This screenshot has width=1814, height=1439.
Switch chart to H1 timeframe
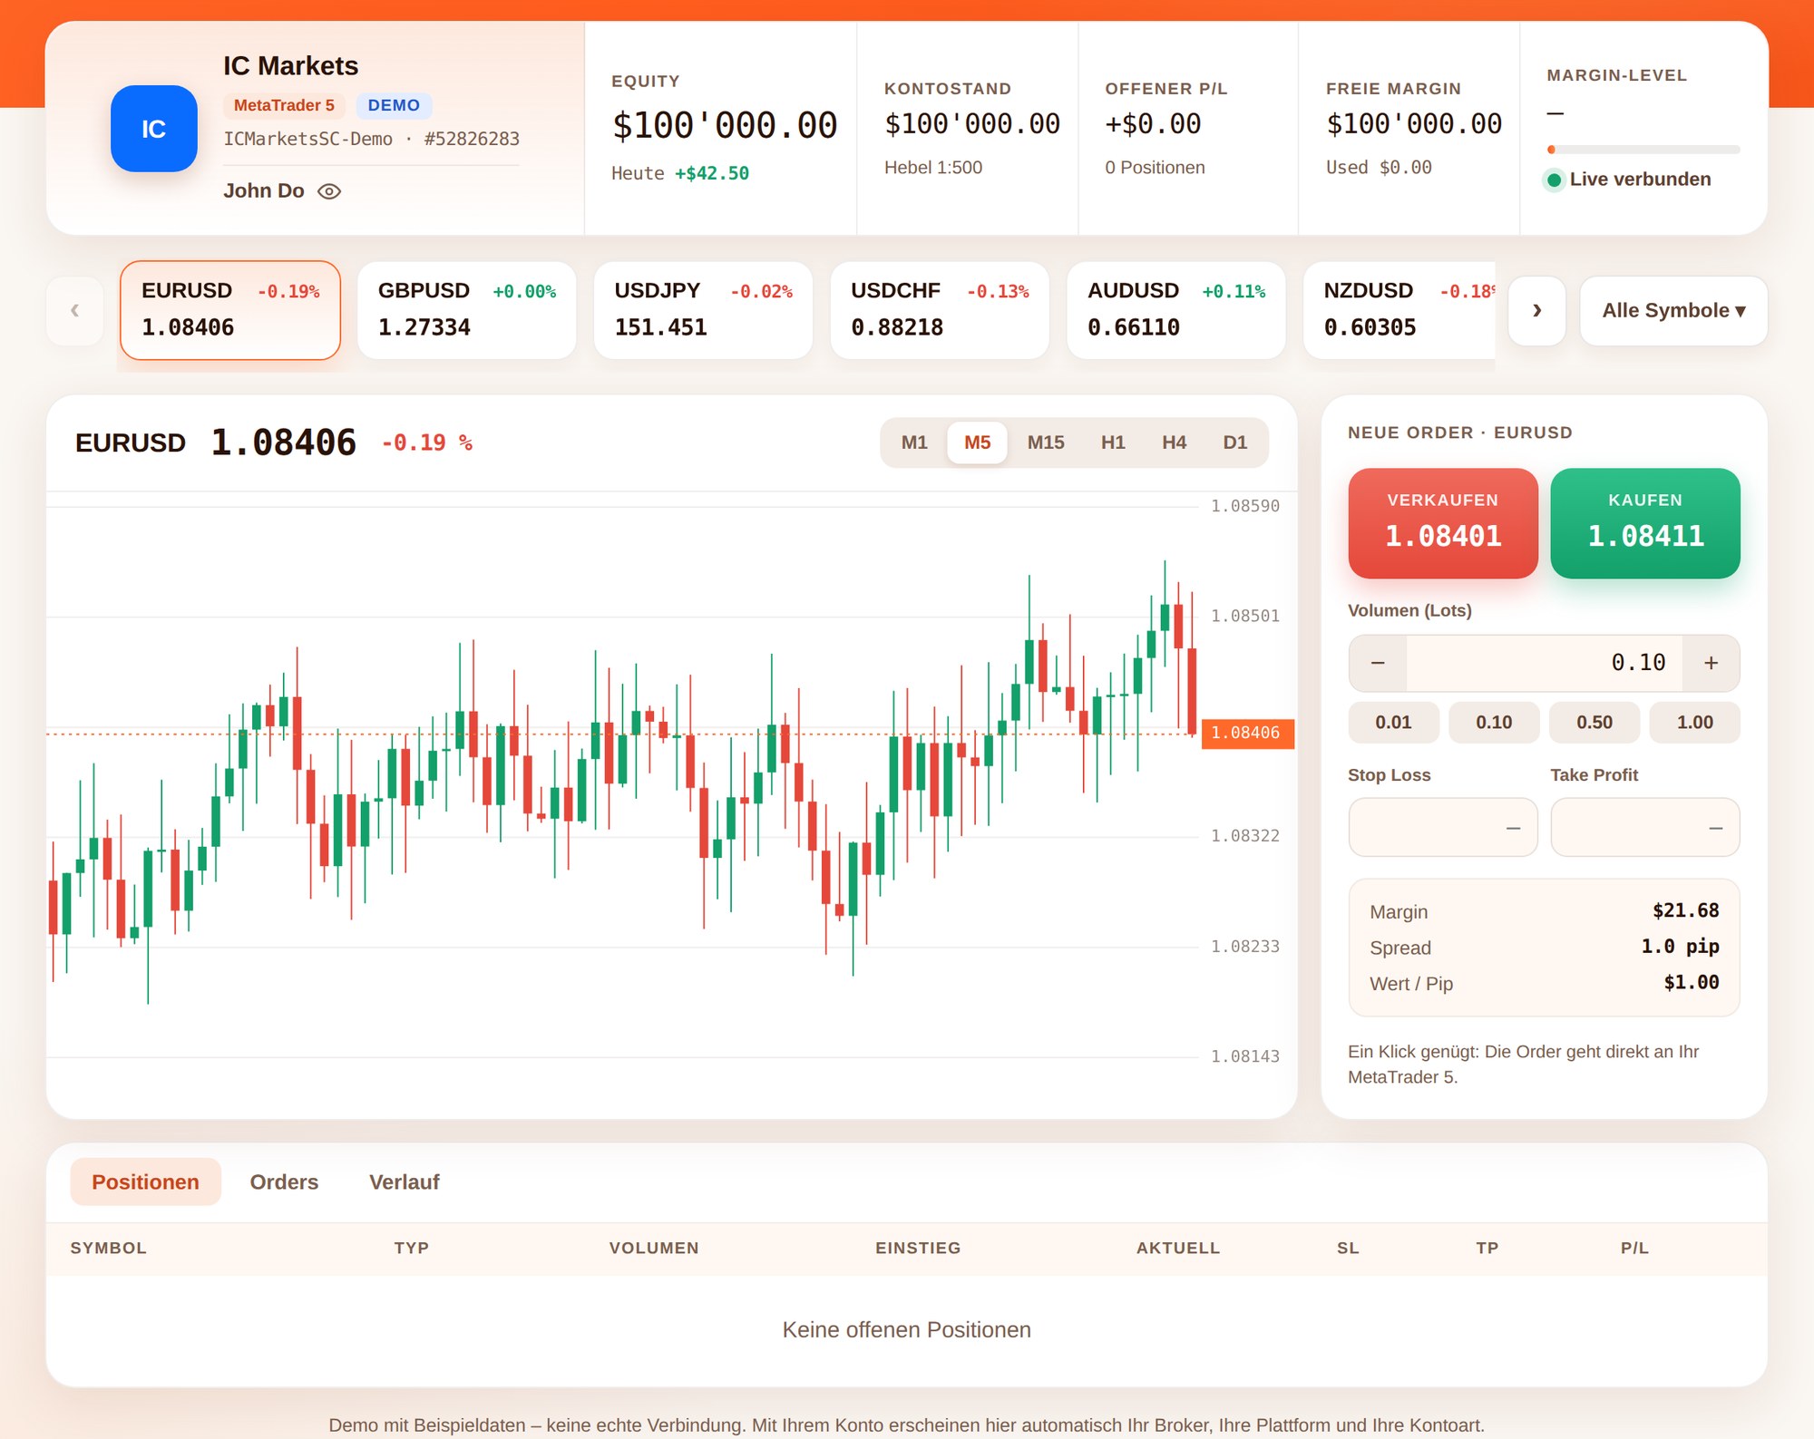pos(1113,442)
